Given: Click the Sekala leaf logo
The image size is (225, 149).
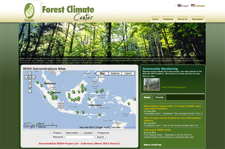Looking at the screenshot, I should point(29,13).
